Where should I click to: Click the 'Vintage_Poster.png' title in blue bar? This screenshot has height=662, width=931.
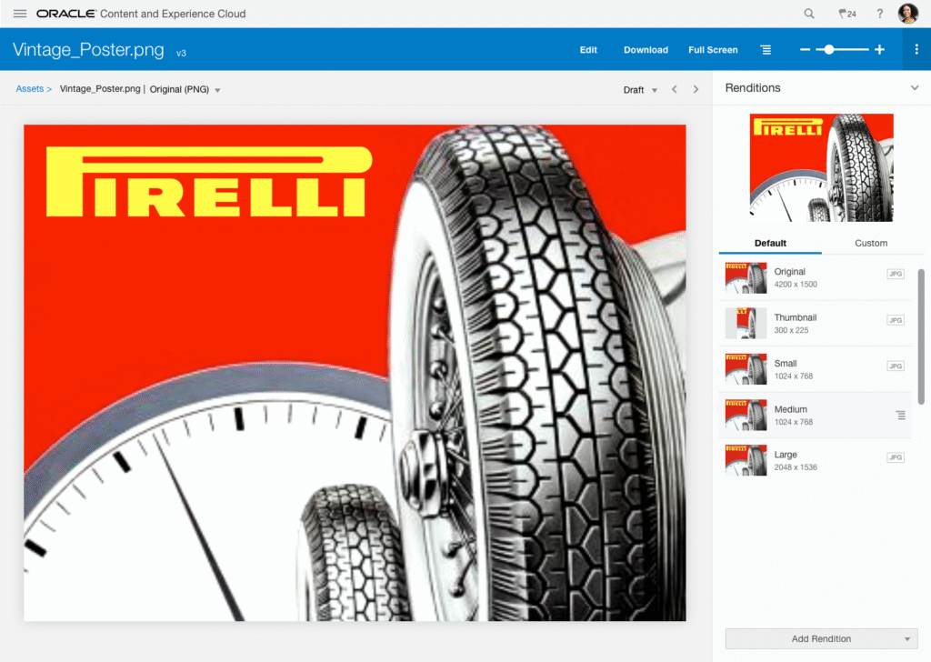tap(88, 50)
